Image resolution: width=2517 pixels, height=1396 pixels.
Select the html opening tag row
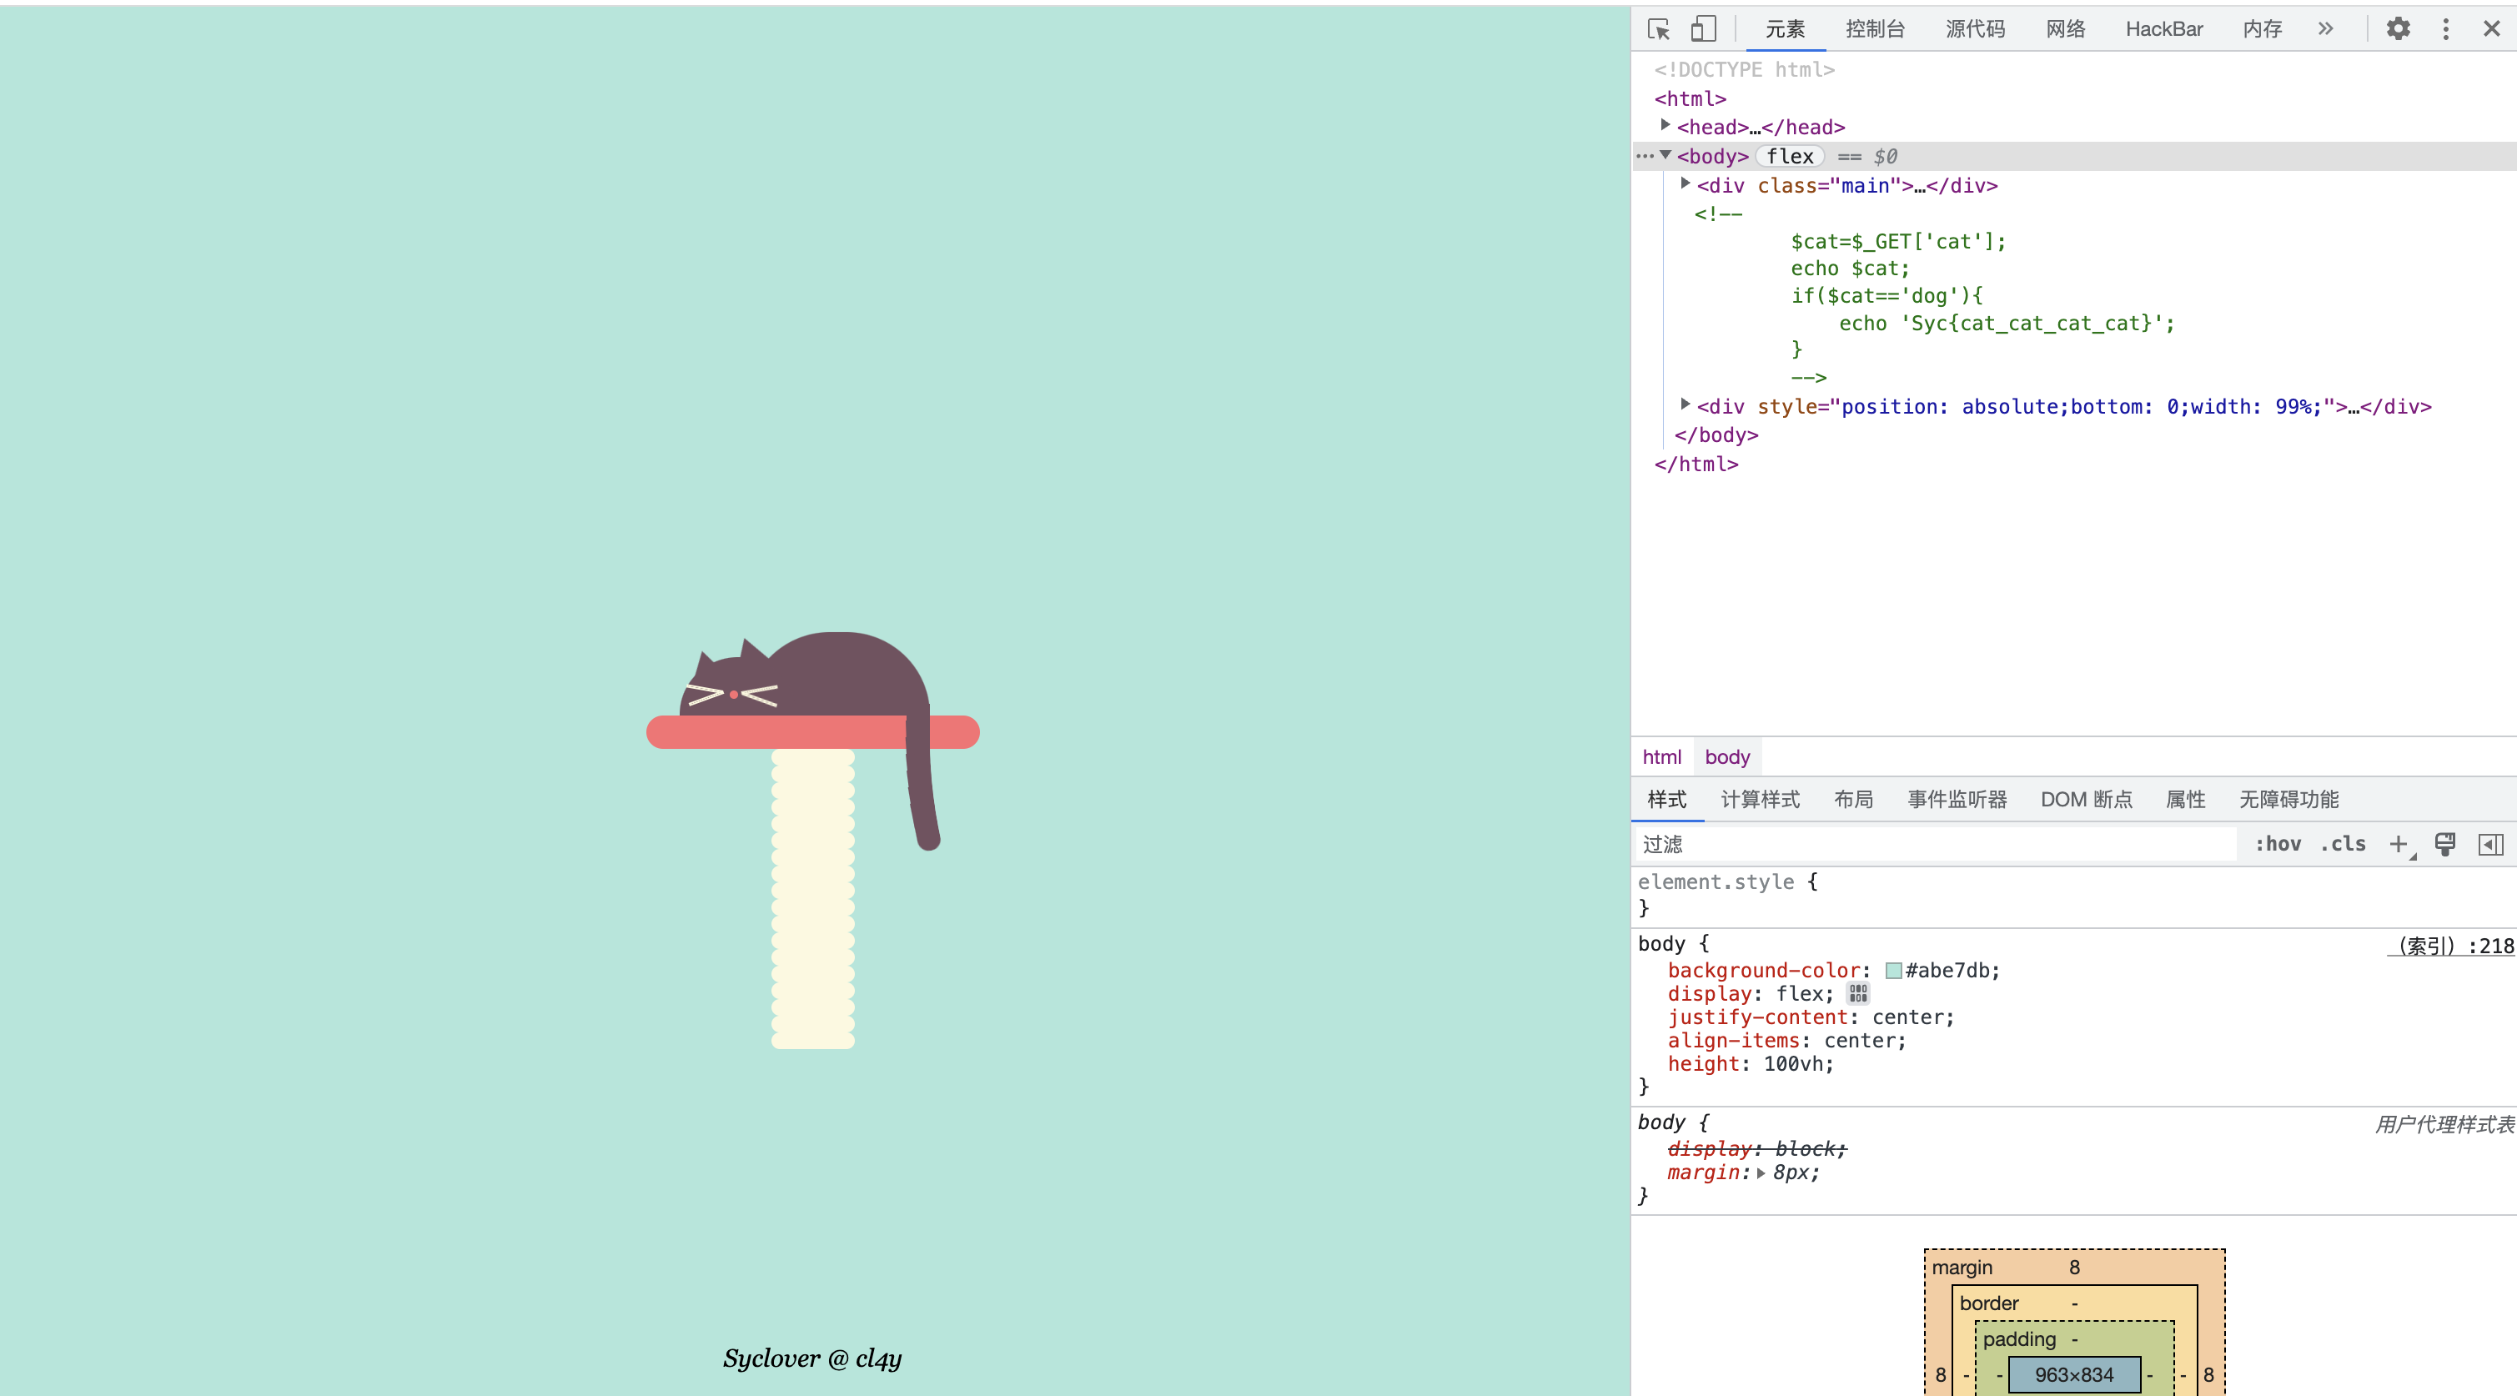tap(1690, 98)
